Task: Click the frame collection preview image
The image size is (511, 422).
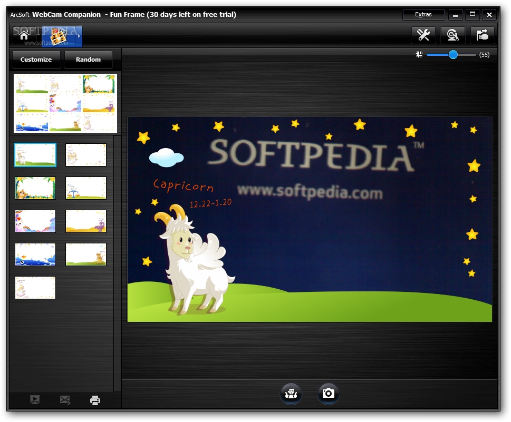Action: [65, 103]
